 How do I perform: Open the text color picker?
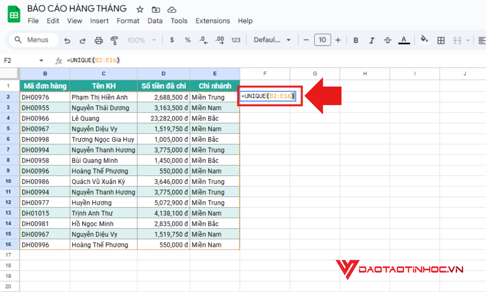coord(404,40)
